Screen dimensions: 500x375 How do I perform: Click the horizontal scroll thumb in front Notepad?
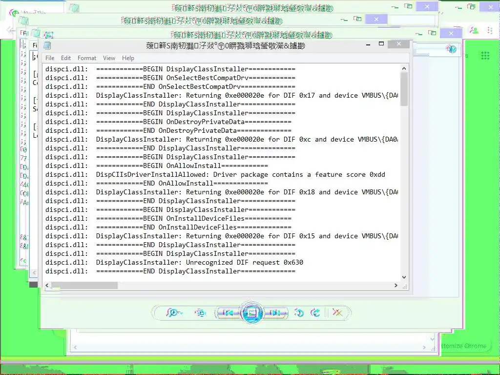click(x=84, y=285)
